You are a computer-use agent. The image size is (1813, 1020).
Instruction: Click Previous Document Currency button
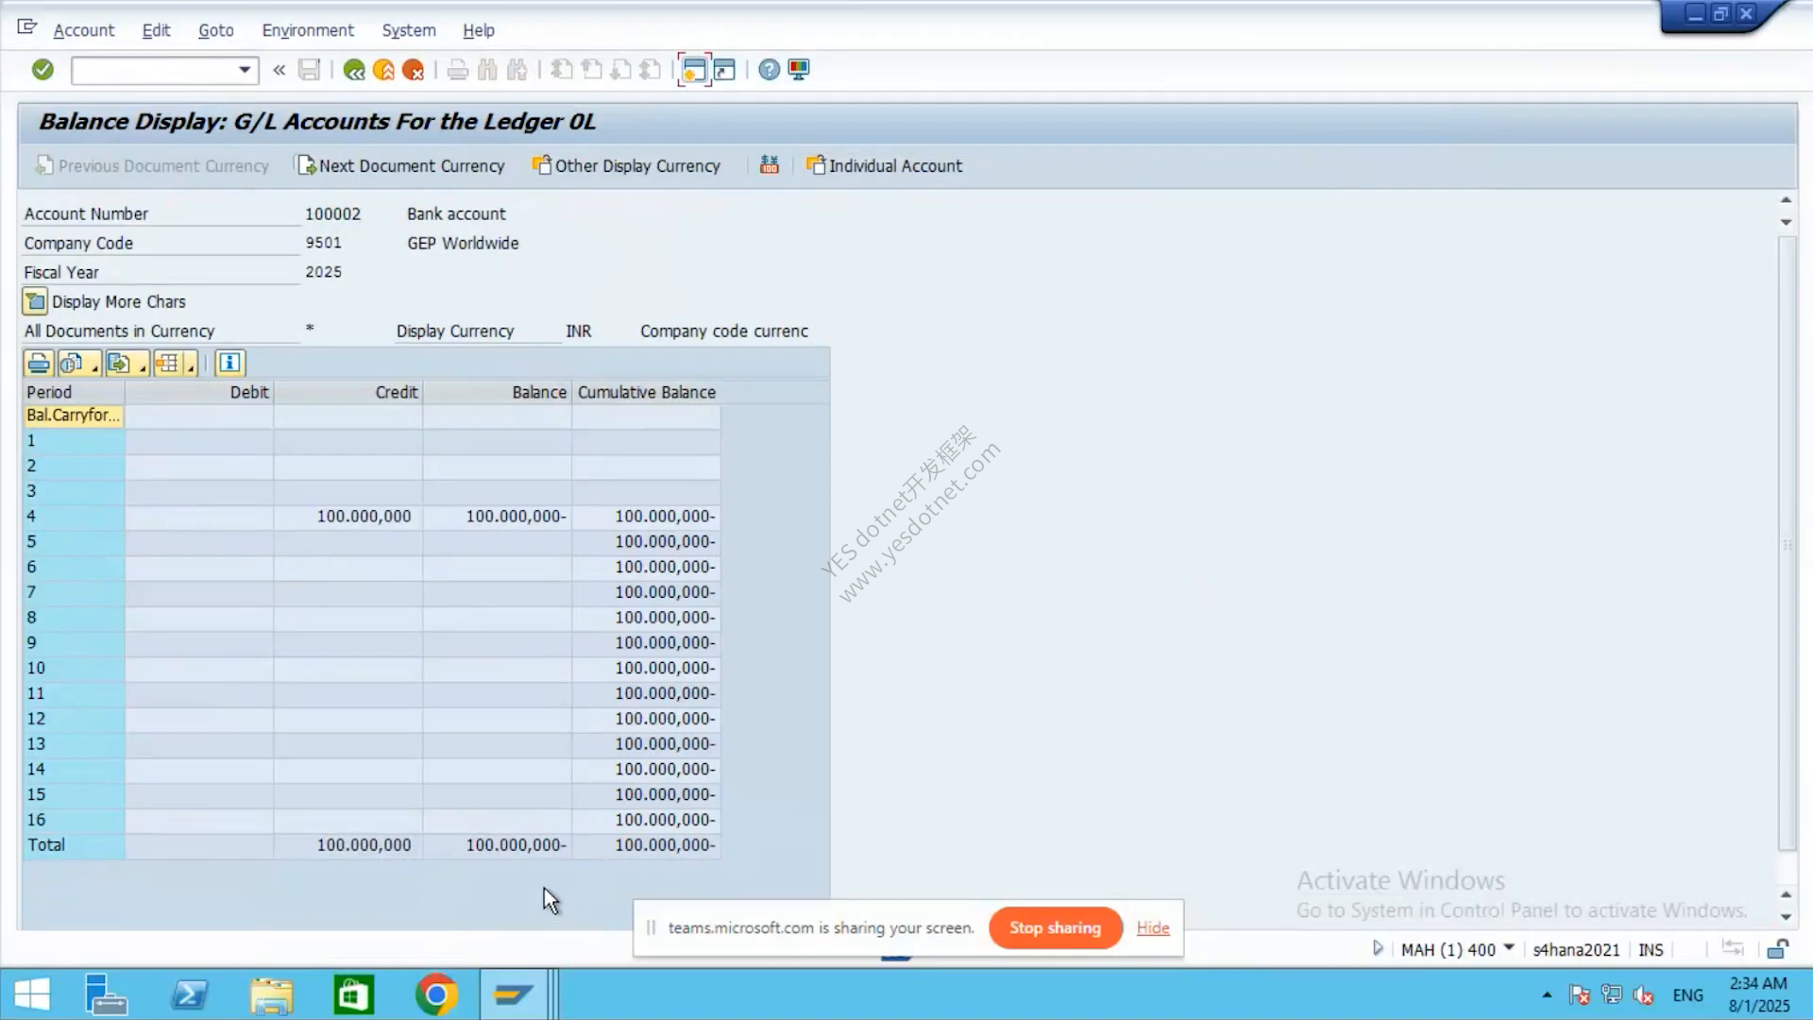(152, 166)
